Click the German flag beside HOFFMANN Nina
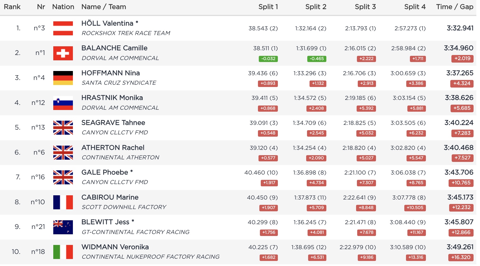This screenshot has height=266, width=480. (63, 78)
